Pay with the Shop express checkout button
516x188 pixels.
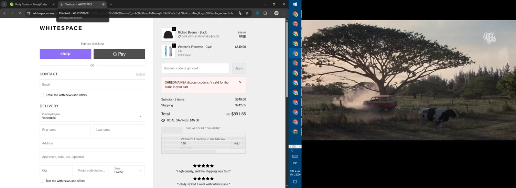(65, 54)
